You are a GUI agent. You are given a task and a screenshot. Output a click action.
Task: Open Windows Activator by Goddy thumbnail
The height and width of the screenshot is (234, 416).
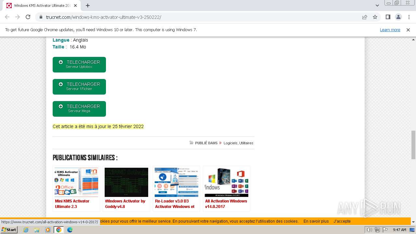click(x=126, y=182)
